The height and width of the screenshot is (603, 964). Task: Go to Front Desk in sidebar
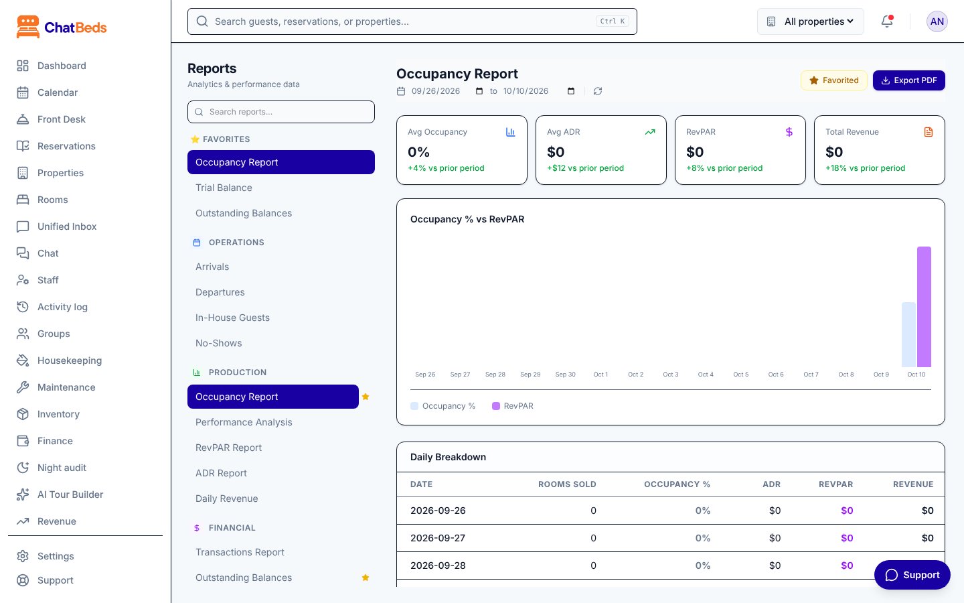(85, 119)
